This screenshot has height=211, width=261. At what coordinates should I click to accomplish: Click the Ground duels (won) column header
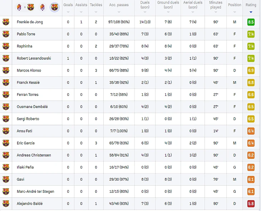pos(168,5)
